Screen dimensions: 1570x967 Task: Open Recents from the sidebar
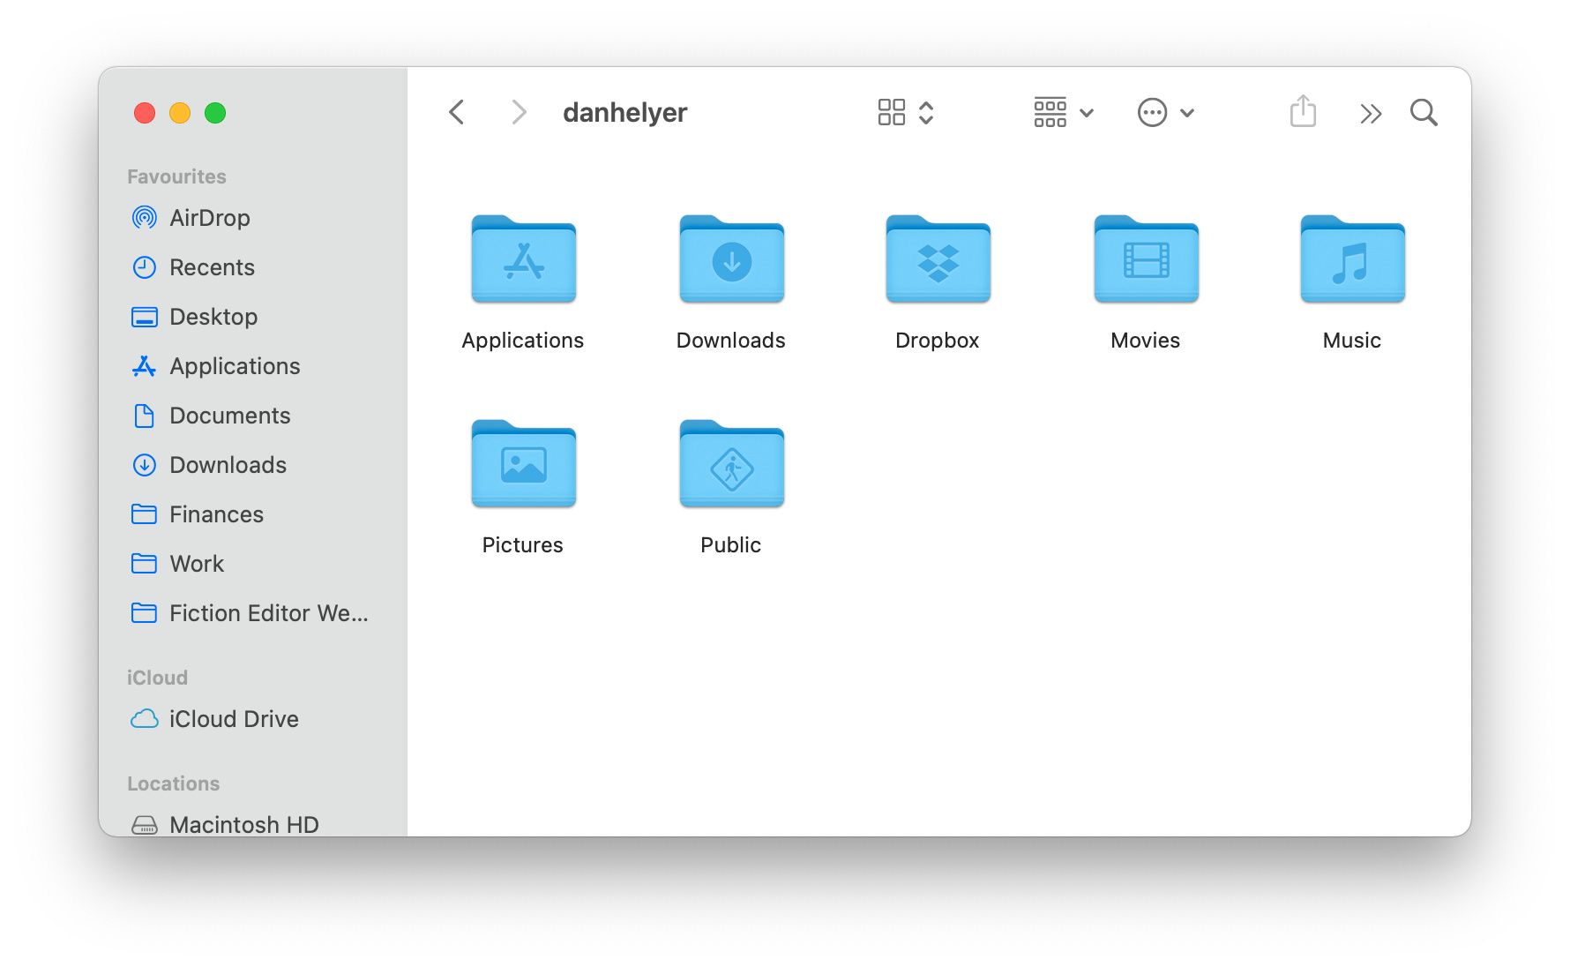(212, 267)
